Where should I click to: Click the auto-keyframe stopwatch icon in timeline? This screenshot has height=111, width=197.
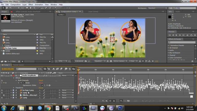click(70, 69)
